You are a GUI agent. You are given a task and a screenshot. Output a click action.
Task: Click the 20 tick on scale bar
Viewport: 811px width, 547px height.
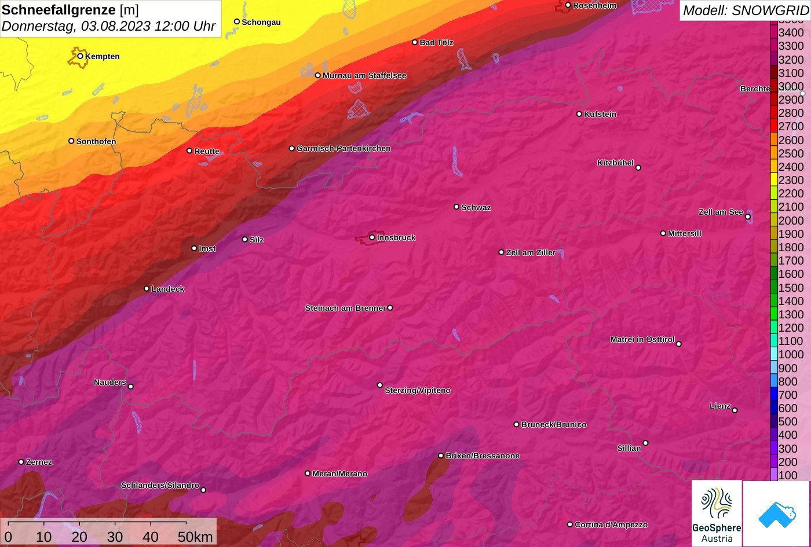[x=79, y=537]
